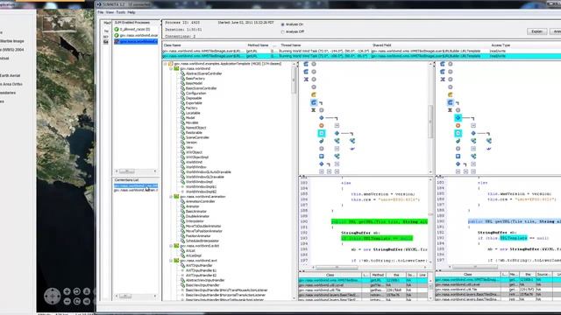Collapse the gov.nasa.worldwind package node

[x=171, y=68]
